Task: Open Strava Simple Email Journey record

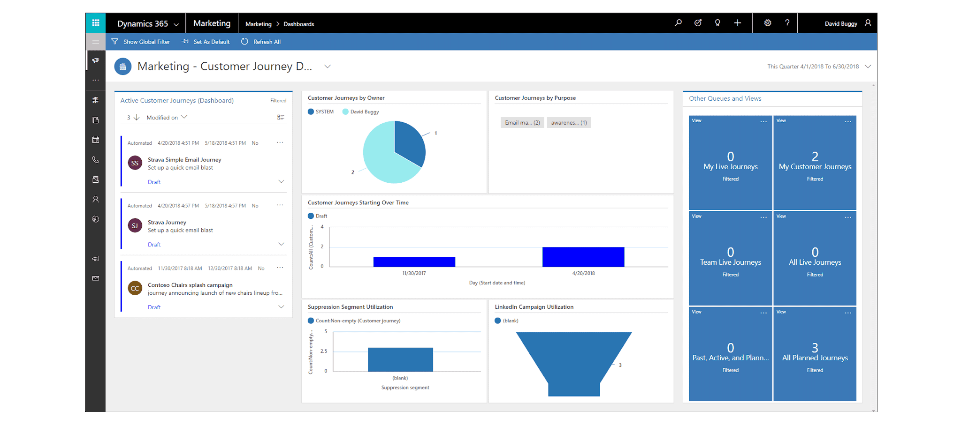Action: click(184, 160)
